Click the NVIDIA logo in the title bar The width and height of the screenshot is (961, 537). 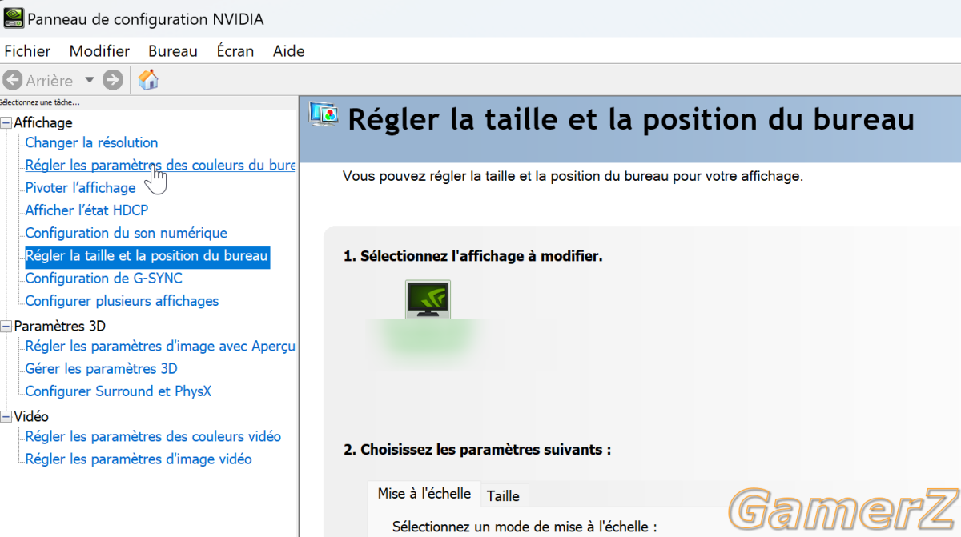(x=14, y=18)
